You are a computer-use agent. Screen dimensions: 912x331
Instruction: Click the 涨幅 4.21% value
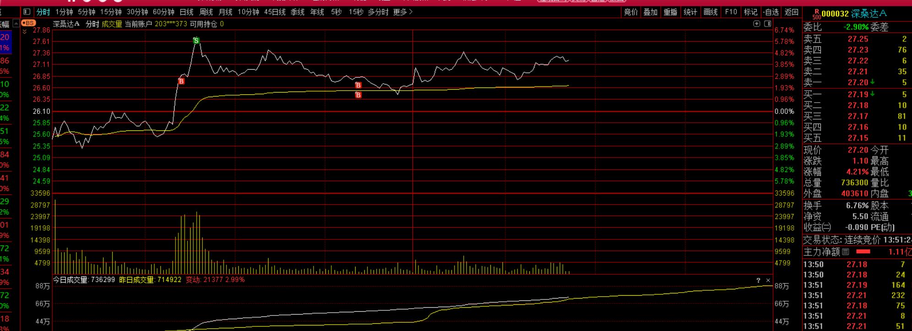click(x=857, y=172)
